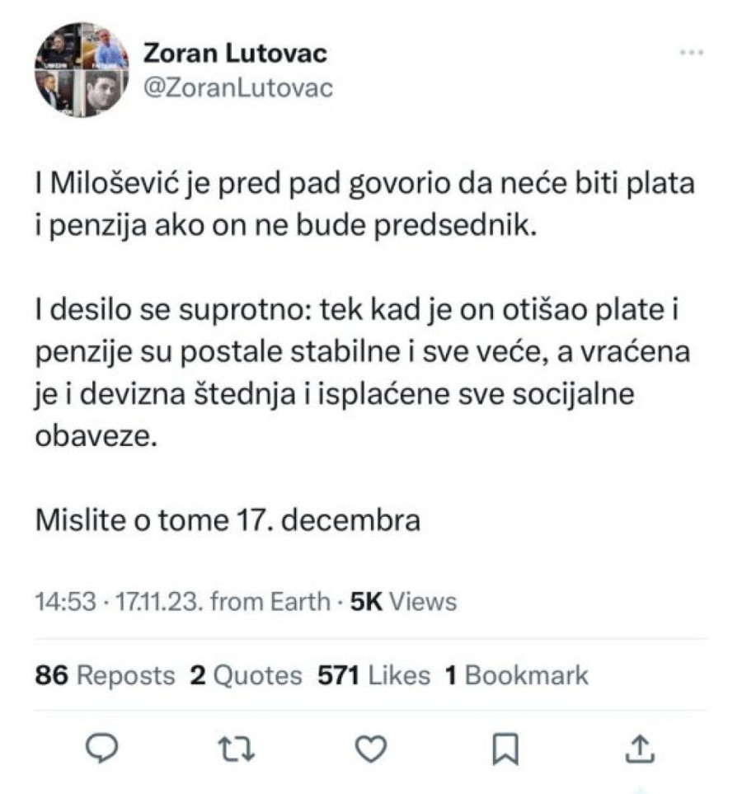Open the @ZoranLutovac handle link
The image size is (742, 794).
coord(238,87)
